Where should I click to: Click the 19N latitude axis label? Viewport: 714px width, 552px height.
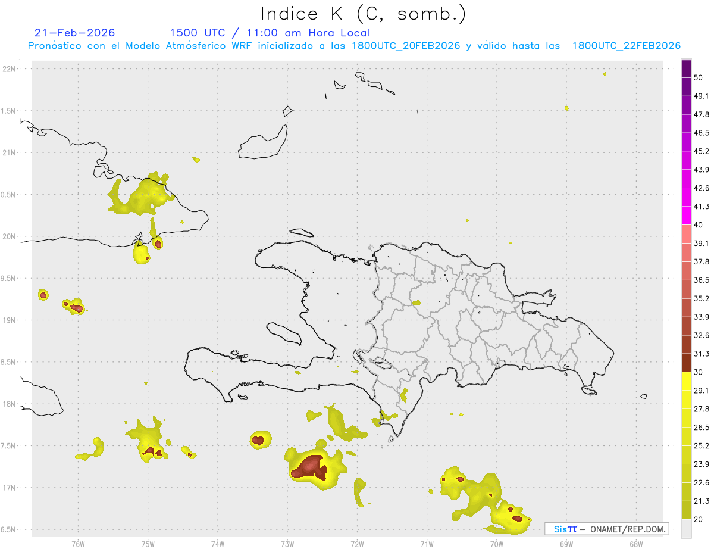pyautogui.click(x=10, y=320)
